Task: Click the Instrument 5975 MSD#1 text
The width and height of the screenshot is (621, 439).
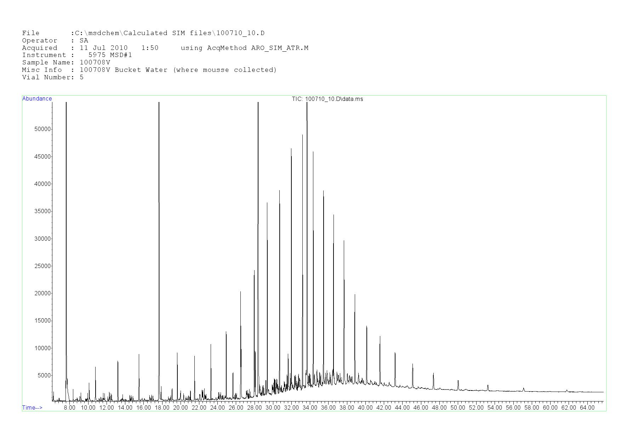Action: (x=77, y=55)
